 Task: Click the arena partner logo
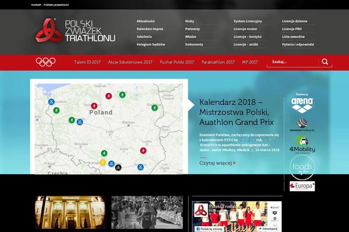(302, 104)
